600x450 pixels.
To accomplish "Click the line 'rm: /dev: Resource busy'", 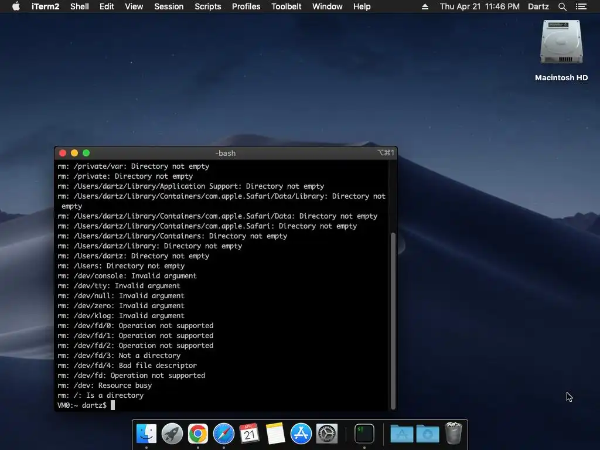I will (x=104, y=386).
